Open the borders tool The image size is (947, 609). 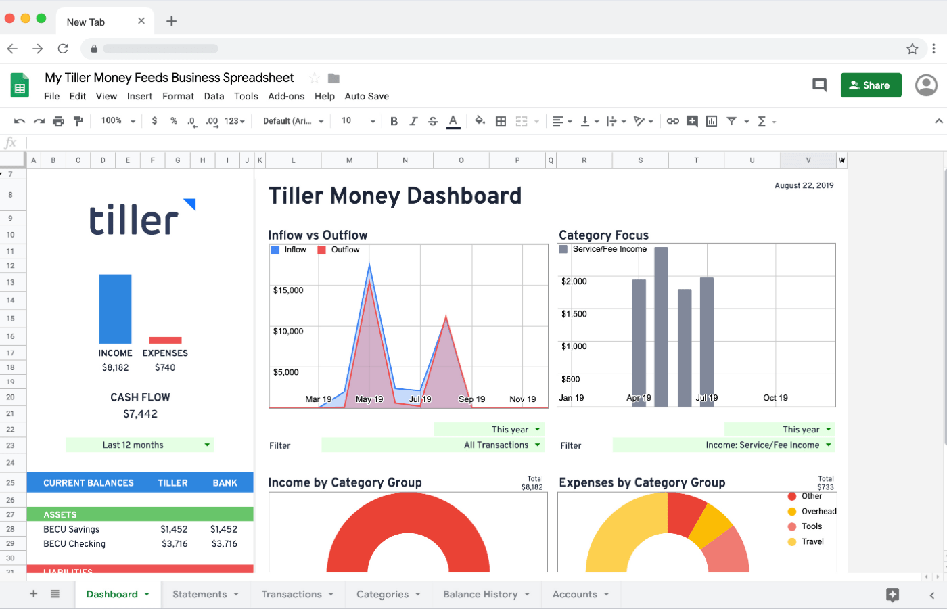[501, 121]
